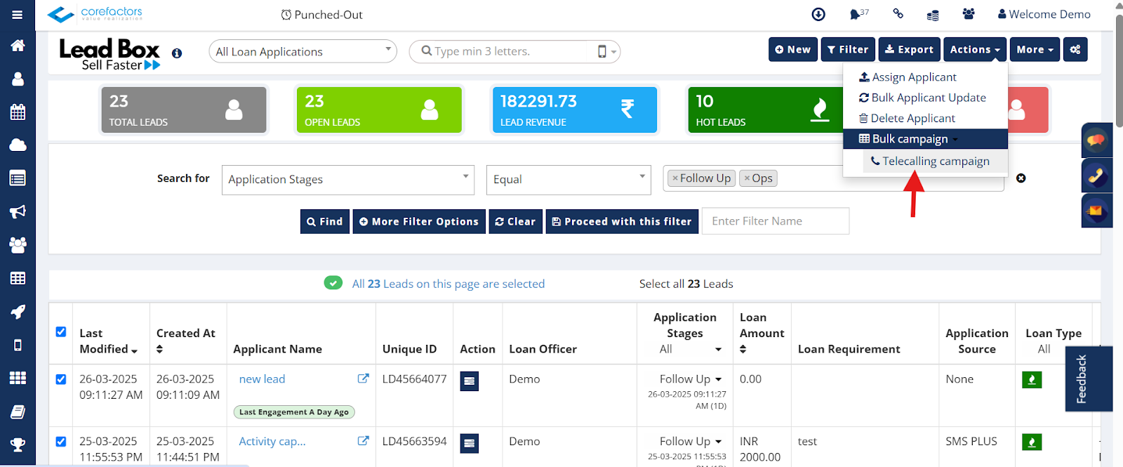Open action menu for lead LD45663594
1123x467 pixels.
[x=470, y=444]
